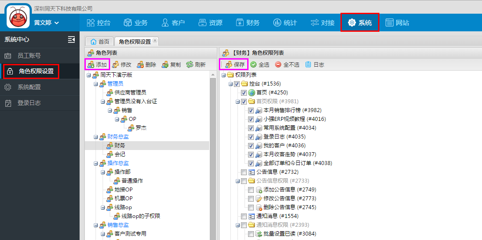Open the 系统 navigation menu
Image resolution: width=482 pixels, height=240 pixels.
click(360, 22)
